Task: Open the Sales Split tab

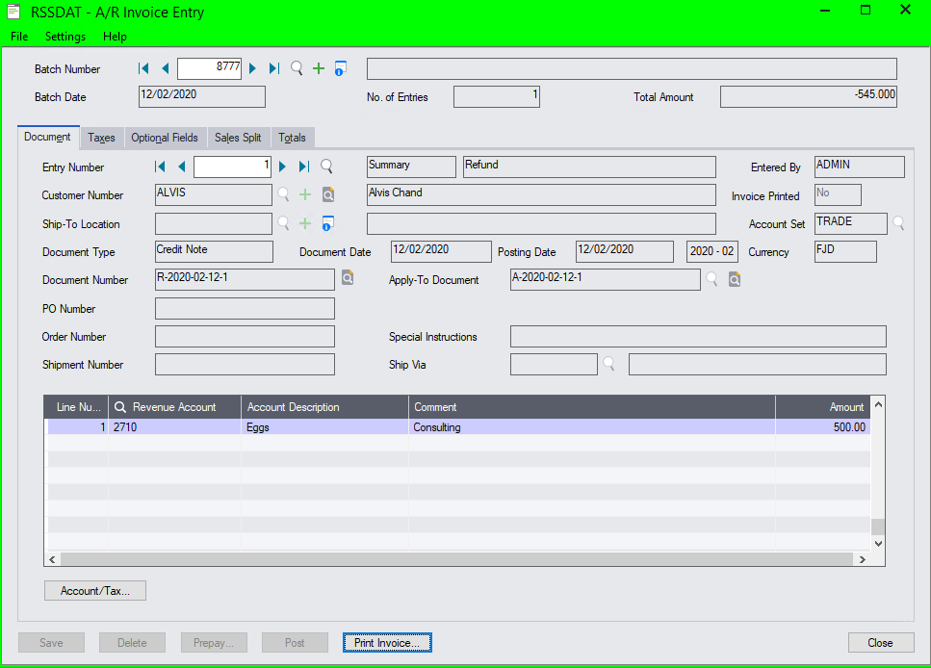Action: point(238,138)
